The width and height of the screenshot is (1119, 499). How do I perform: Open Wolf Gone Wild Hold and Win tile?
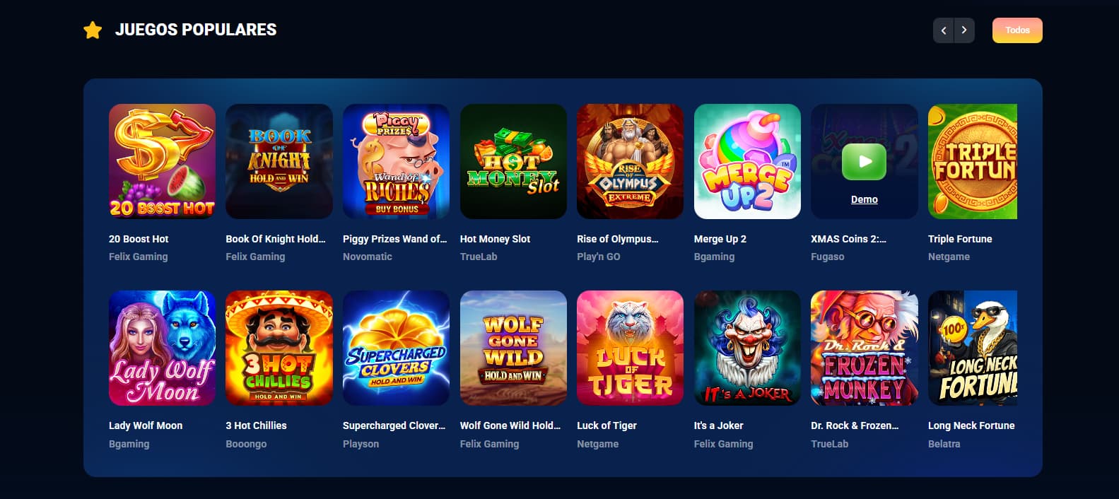(513, 348)
